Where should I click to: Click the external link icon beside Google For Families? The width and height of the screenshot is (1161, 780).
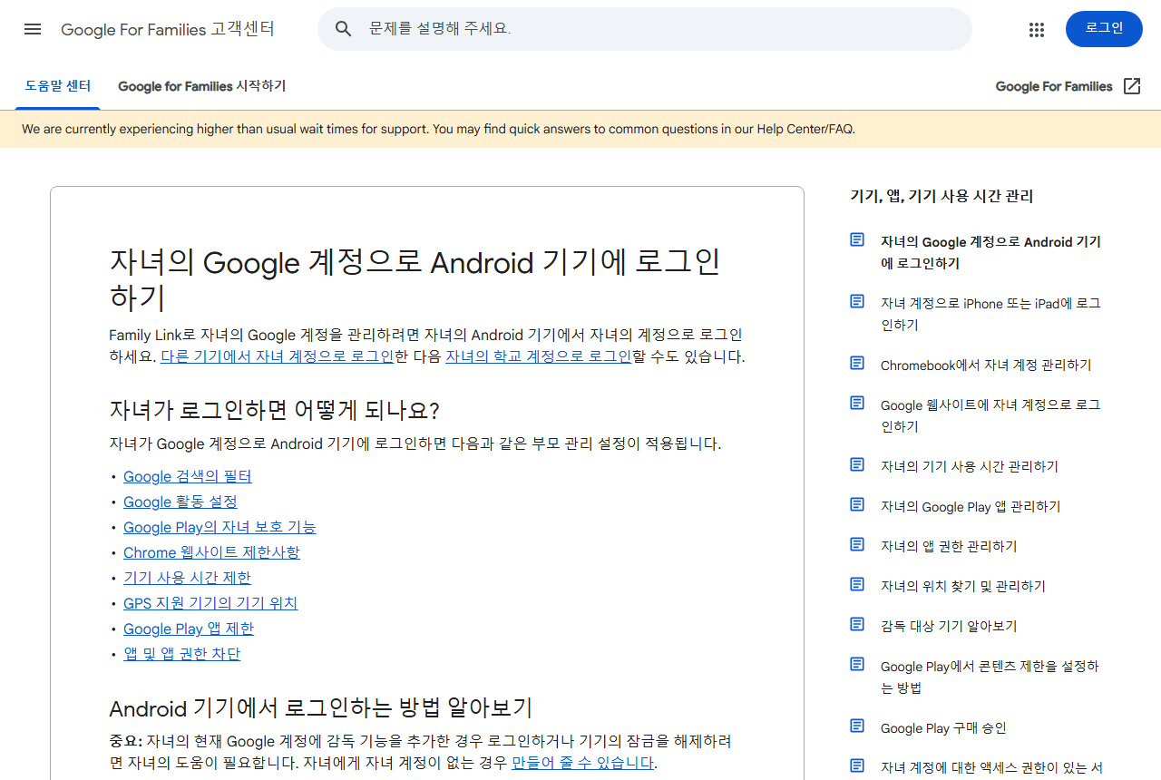point(1132,86)
